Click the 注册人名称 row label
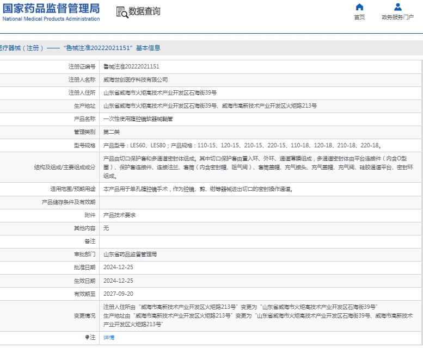The image size is (423, 348). pyautogui.click(x=82, y=80)
